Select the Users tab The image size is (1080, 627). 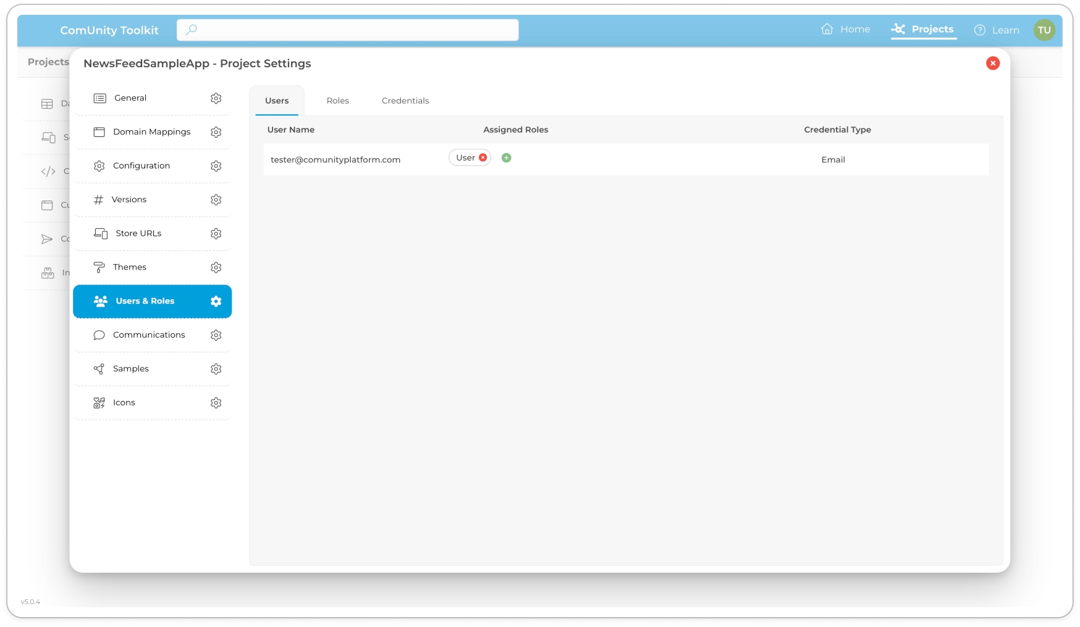[277, 101]
